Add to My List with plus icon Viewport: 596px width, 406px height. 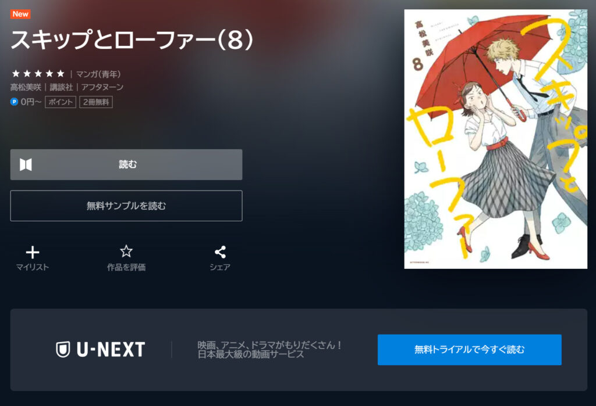tap(33, 252)
